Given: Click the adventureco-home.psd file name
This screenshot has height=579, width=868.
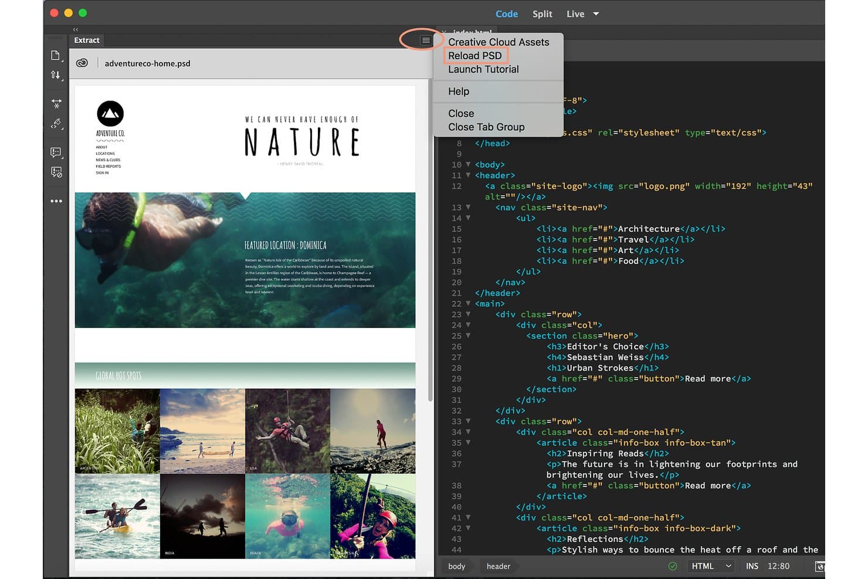Looking at the screenshot, I should (147, 63).
